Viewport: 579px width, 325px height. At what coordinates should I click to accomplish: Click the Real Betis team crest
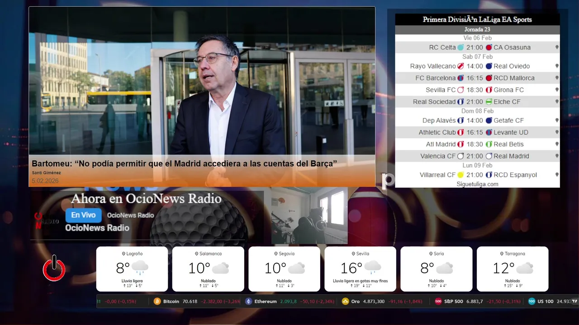coord(489,144)
